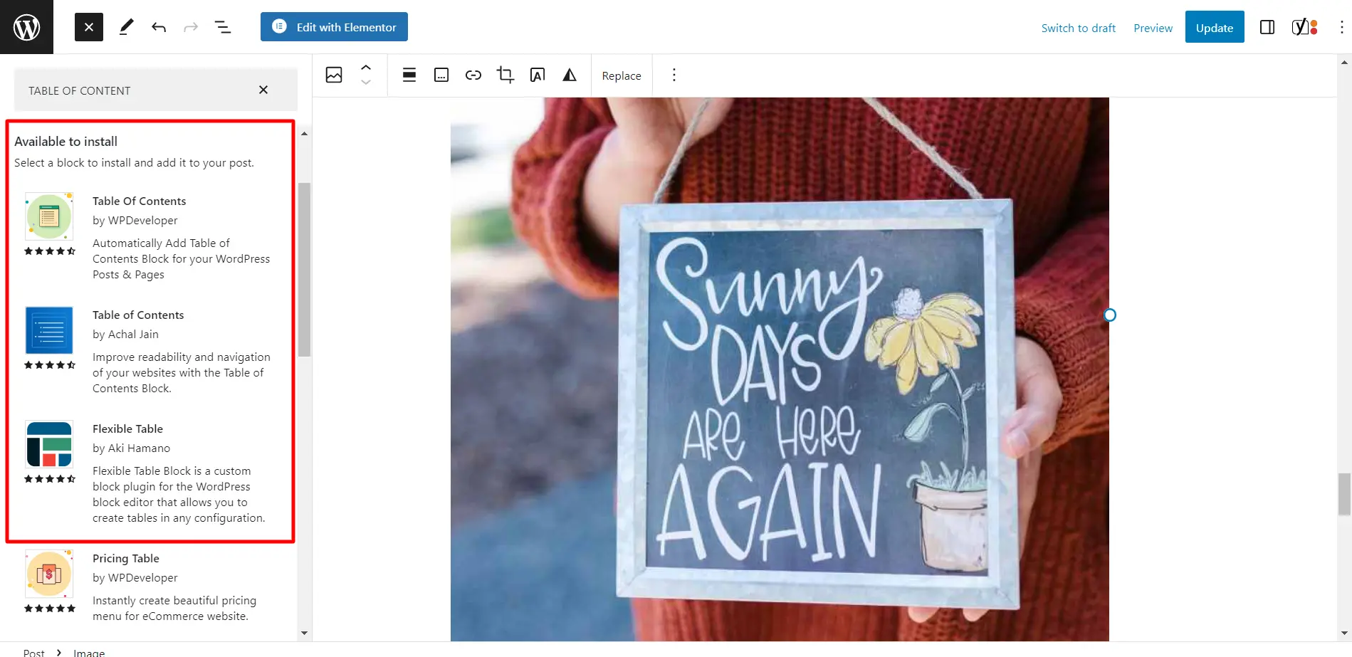Click the Update button
Screen dimensions: 1352x657
(1215, 27)
